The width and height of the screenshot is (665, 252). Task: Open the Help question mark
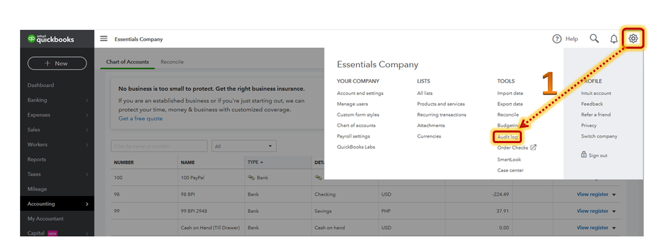(x=557, y=39)
